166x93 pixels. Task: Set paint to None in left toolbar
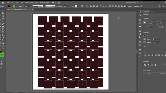[x=3, y=58]
